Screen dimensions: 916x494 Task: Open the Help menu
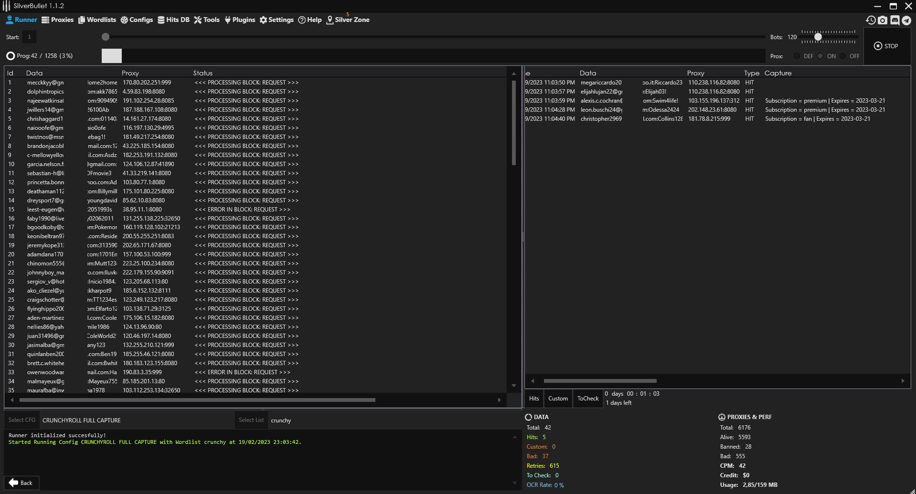click(310, 20)
